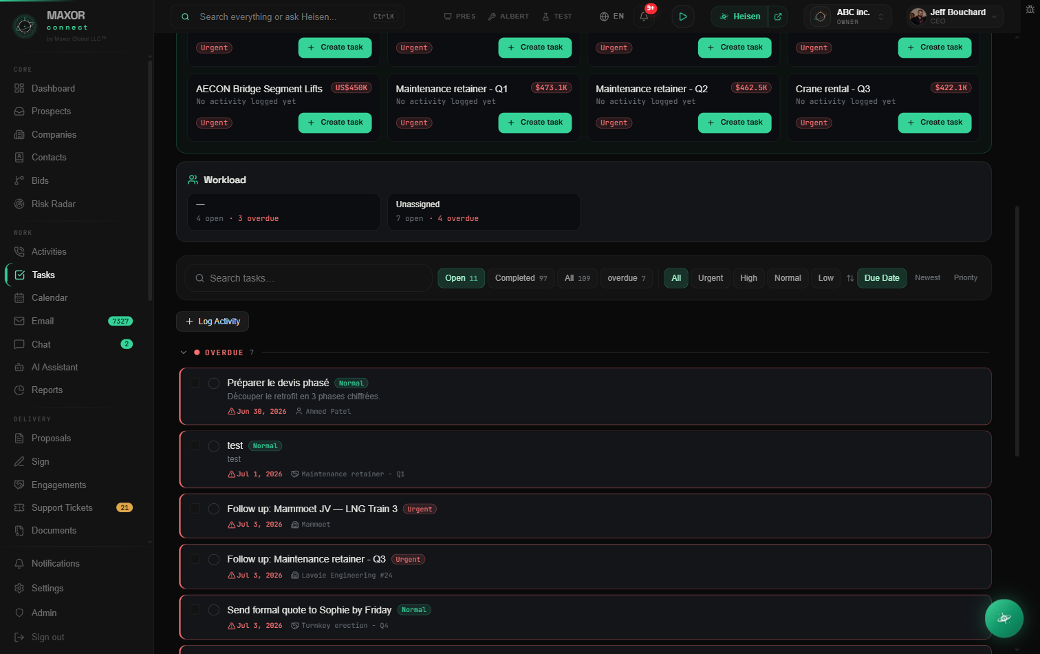Open the Admin panel
The height and width of the screenshot is (654, 1040).
[x=44, y=613]
